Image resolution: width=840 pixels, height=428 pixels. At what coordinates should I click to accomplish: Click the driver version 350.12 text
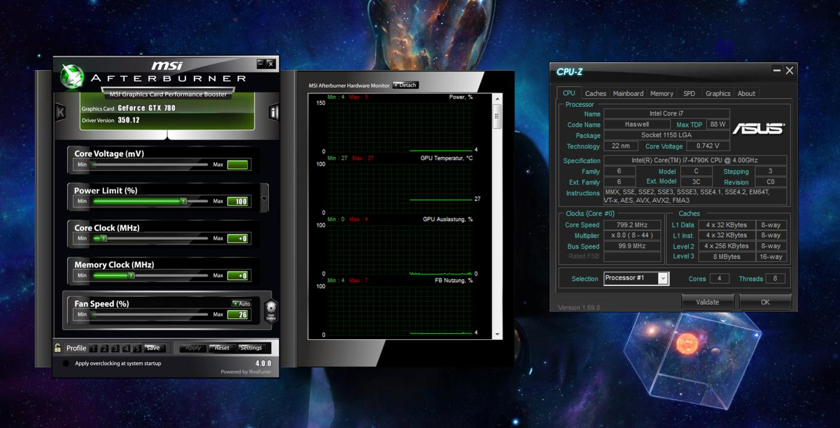128,120
